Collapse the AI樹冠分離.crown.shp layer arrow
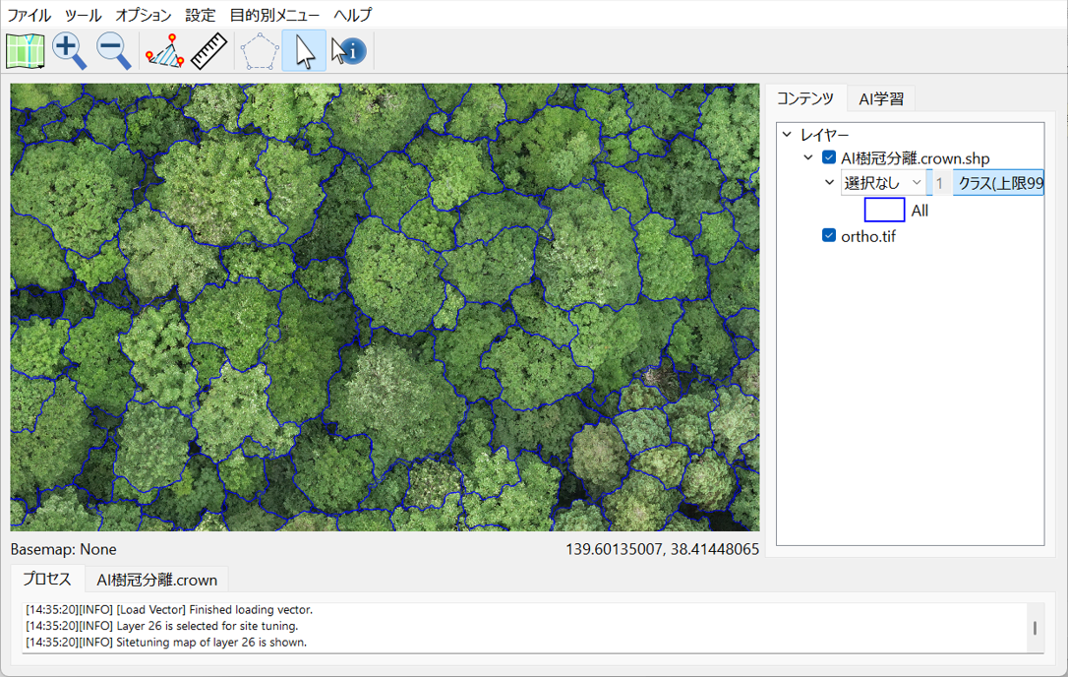The width and height of the screenshot is (1068, 677). pyautogui.click(x=808, y=158)
